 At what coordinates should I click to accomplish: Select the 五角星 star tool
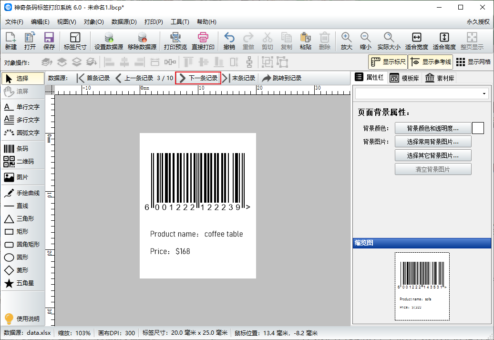tap(22, 283)
